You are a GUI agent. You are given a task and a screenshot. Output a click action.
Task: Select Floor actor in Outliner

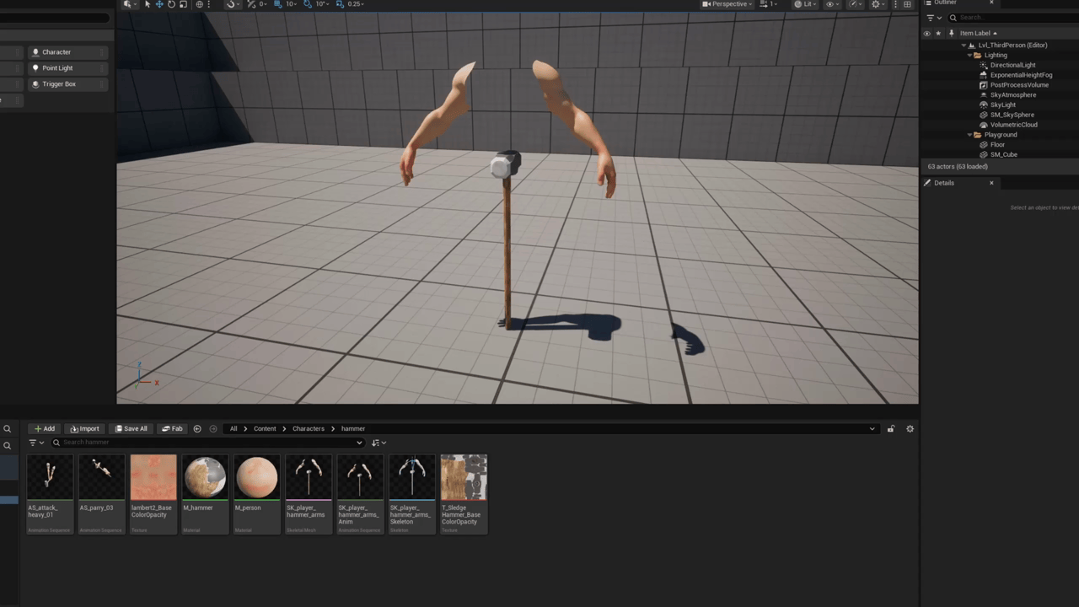point(997,145)
